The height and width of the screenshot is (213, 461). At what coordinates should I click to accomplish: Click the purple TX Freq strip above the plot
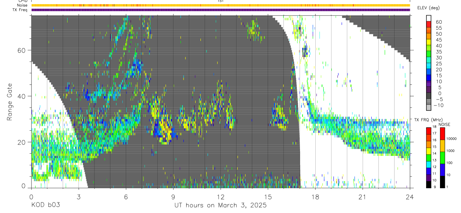click(220, 10)
